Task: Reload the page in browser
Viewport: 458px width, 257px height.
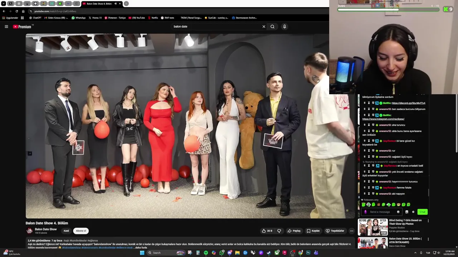Action: (x=16, y=11)
